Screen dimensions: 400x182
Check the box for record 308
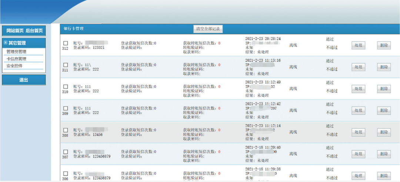[66, 130]
